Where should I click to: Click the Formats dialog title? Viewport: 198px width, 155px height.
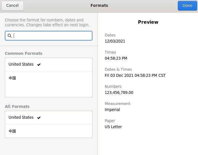pyautogui.click(x=99, y=5)
